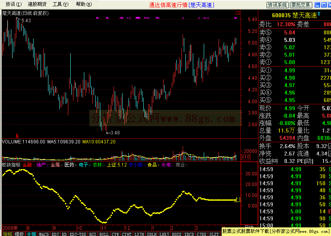
Task: Switch to the SLZT indicator tab
Action: 214,234
